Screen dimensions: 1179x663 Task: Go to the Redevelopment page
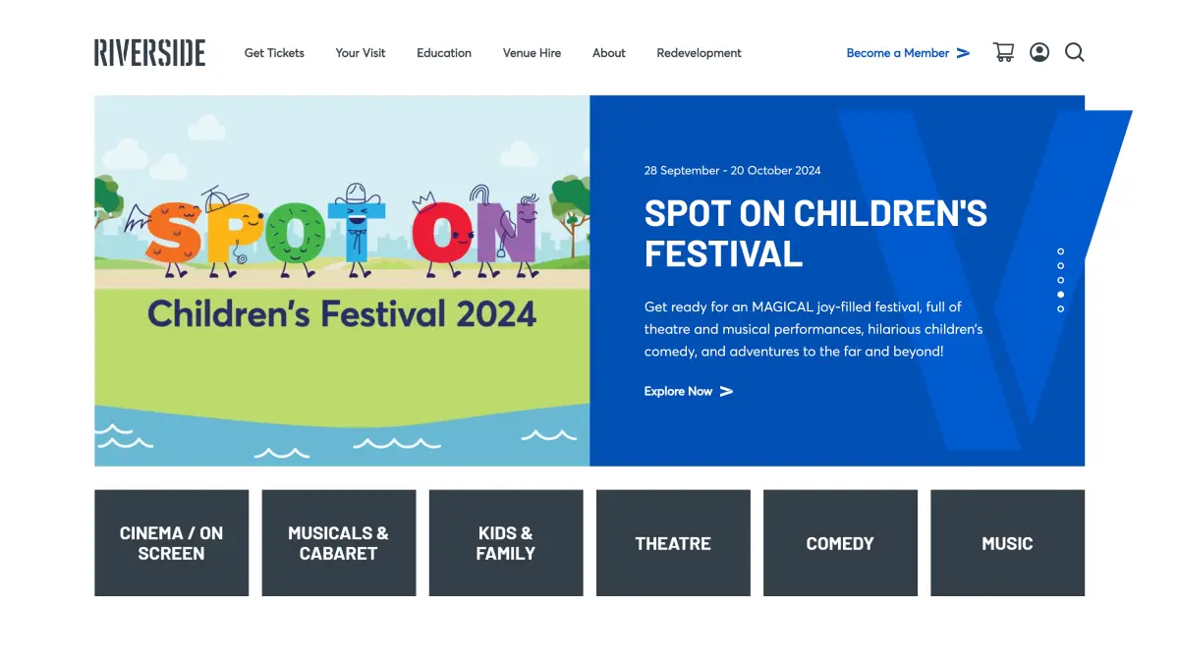click(x=699, y=53)
